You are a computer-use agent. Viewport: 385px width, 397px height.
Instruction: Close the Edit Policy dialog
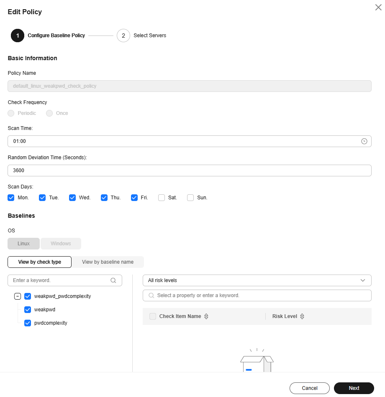(378, 8)
